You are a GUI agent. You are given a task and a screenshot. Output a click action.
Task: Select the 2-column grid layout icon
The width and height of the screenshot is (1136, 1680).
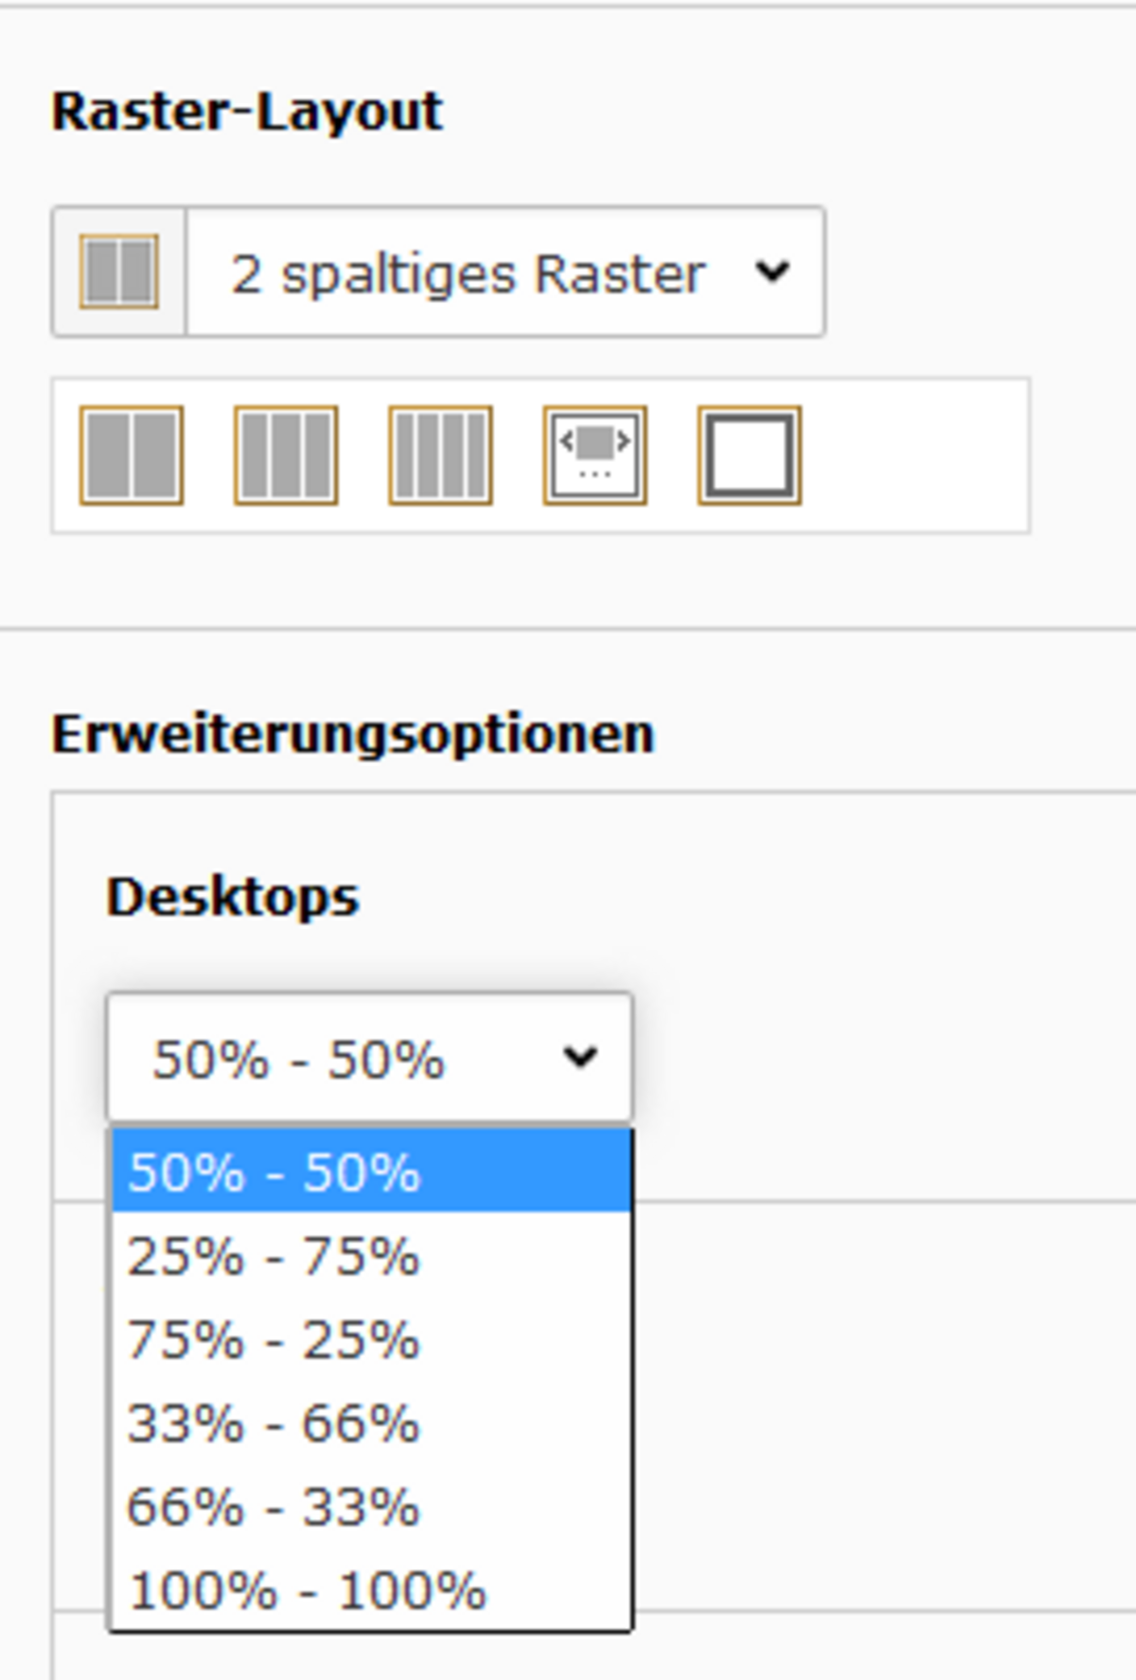coord(132,456)
